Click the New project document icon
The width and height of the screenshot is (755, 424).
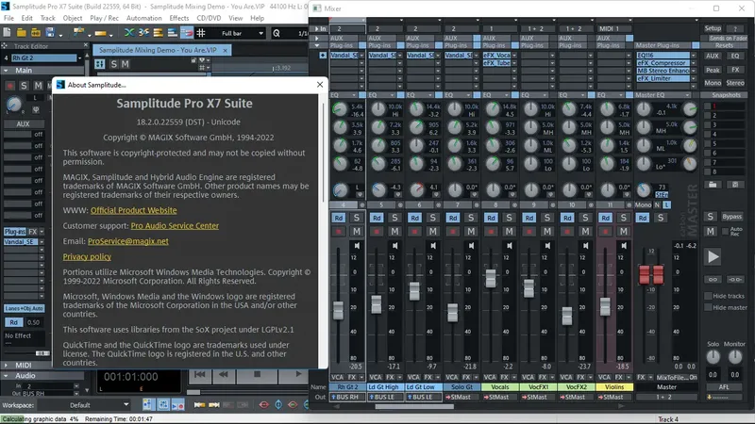pos(7,33)
